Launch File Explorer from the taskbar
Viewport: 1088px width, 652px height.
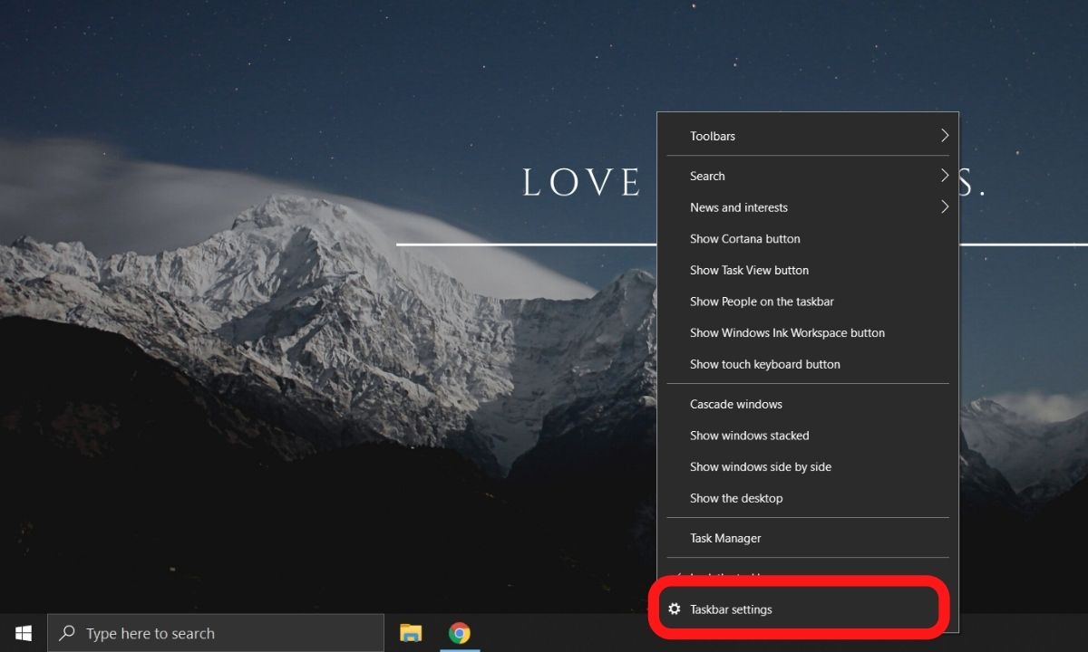[411, 633]
